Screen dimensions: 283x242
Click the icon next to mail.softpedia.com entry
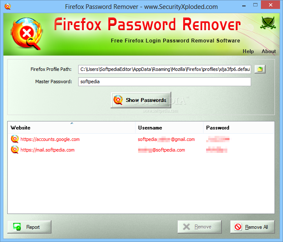pyautogui.click(x=15, y=150)
